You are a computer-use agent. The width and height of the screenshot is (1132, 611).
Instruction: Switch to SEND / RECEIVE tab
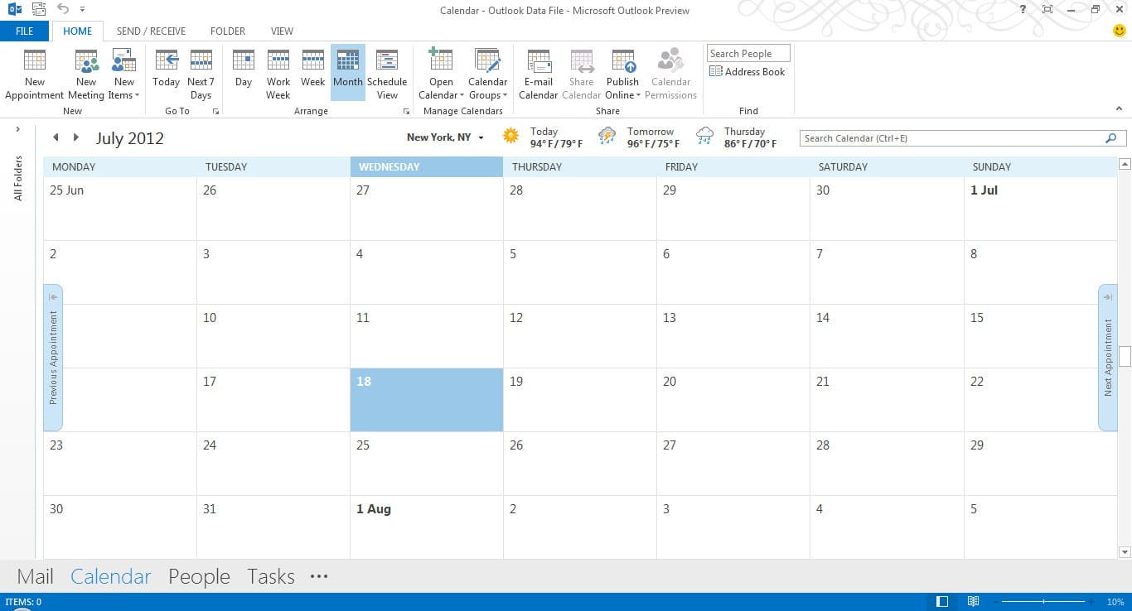pyautogui.click(x=151, y=31)
